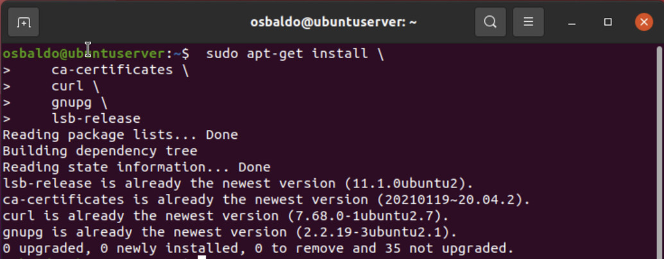Open the hamburger menu

pyautogui.click(x=529, y=22)
